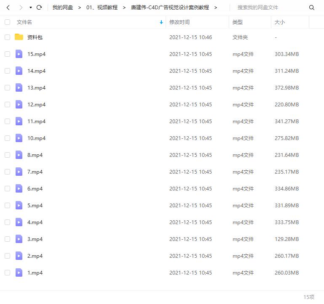This screenshot has width=324, height=304.
Task: Click the search magnifier icon
Action: coord(312,8)
